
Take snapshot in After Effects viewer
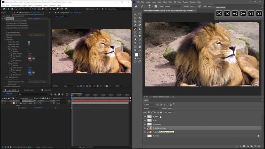click(107, 86)
